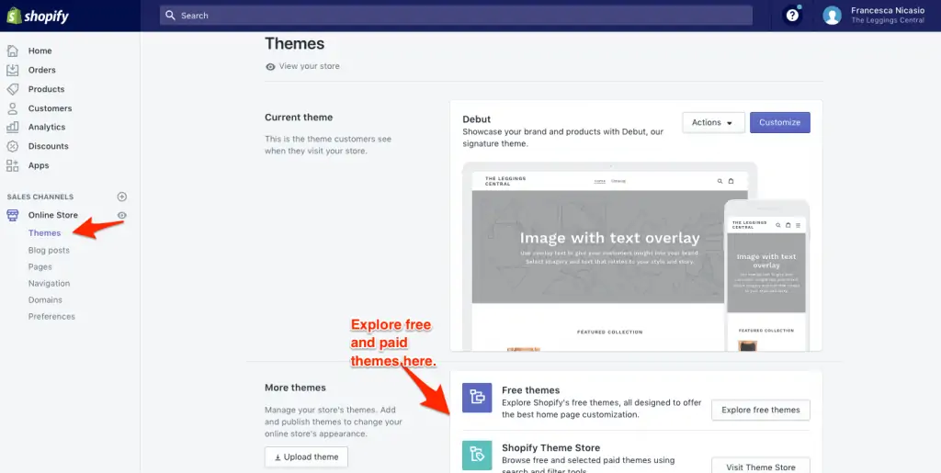Open Discounts section
The image size is (941, 473).
point(48,146)
